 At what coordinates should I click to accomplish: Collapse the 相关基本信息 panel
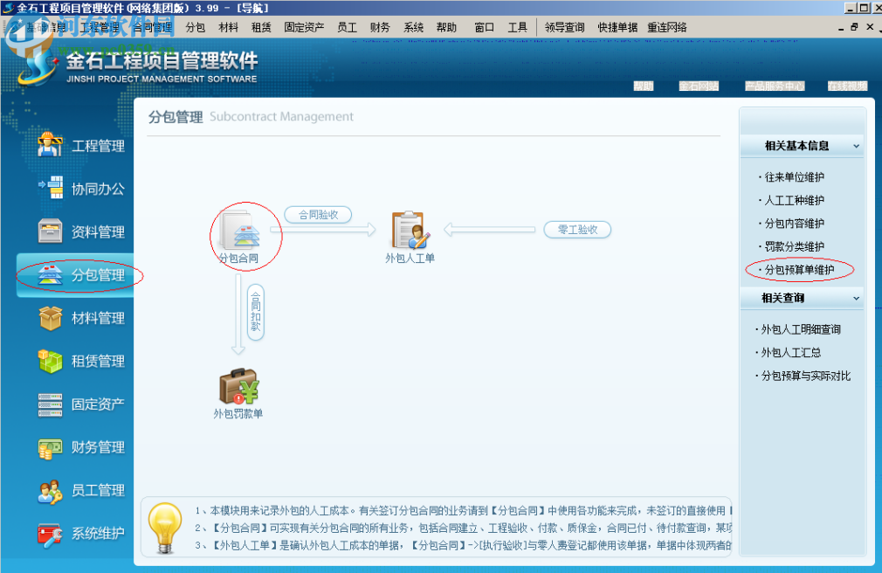click(856, 146)
